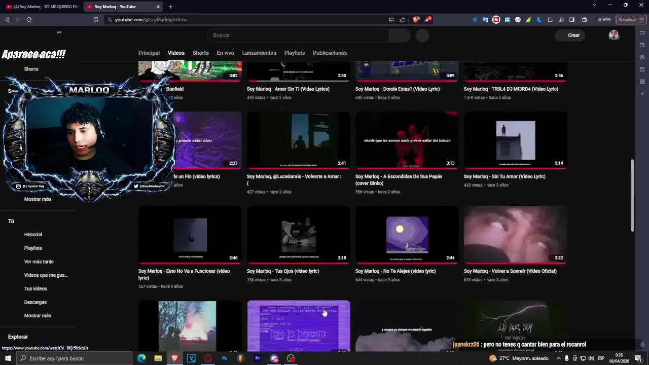
Task: Reload the page with browser refresh icon
Action: pos(29,20)
